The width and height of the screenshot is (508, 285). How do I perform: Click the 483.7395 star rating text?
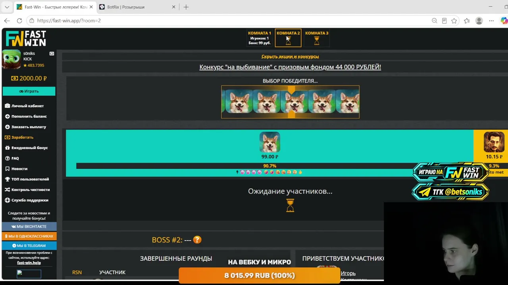coord(34,65)
